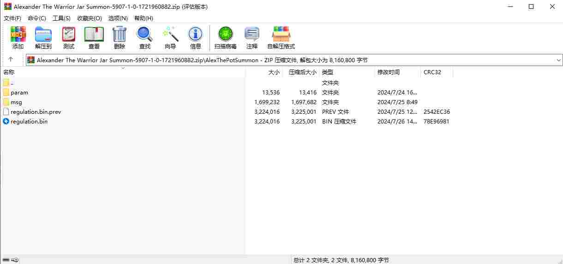Open the 工具(S) menu
This screenshot has height=264, width=563.
(x=61, y=18)
